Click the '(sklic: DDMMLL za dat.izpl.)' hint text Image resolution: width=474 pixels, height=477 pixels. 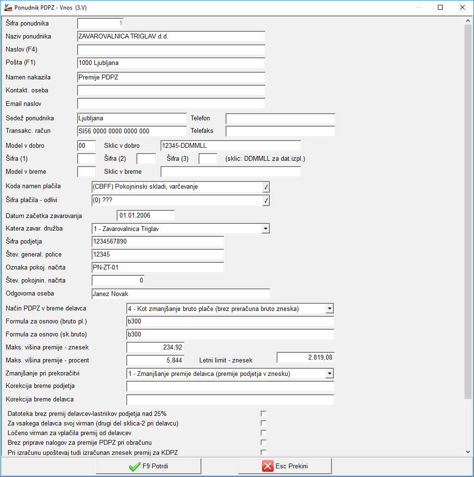click(x=265, y=159)
